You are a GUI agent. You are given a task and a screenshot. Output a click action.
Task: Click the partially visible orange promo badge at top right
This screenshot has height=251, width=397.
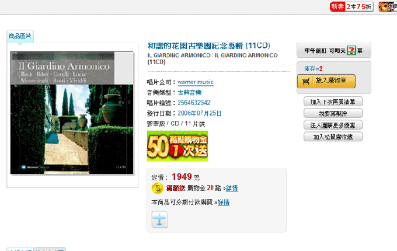coord(388,6)
